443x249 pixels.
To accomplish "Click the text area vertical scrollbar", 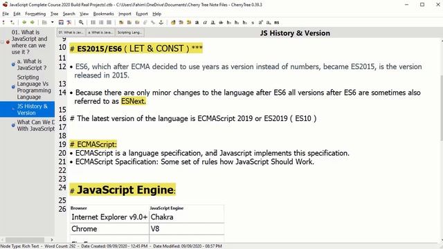I will coord(442,107).
